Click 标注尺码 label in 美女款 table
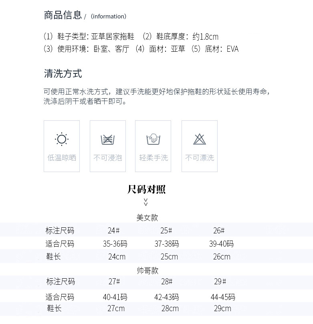Viewport: 313px width, 324px height. point(60,231)
